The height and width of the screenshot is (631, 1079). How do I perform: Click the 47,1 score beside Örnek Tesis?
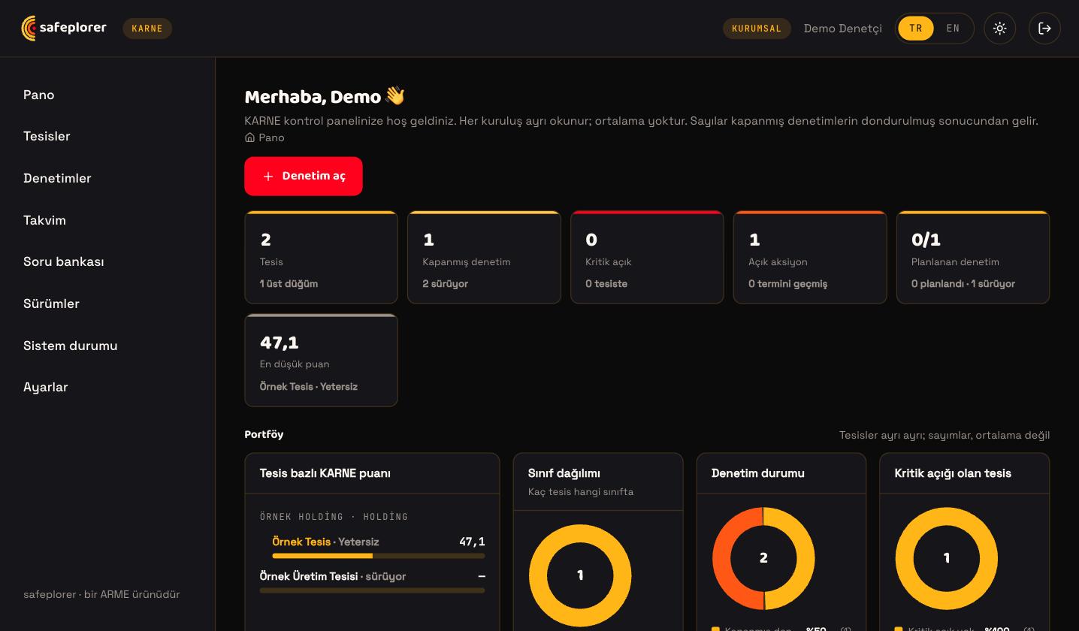click(472, 542)
